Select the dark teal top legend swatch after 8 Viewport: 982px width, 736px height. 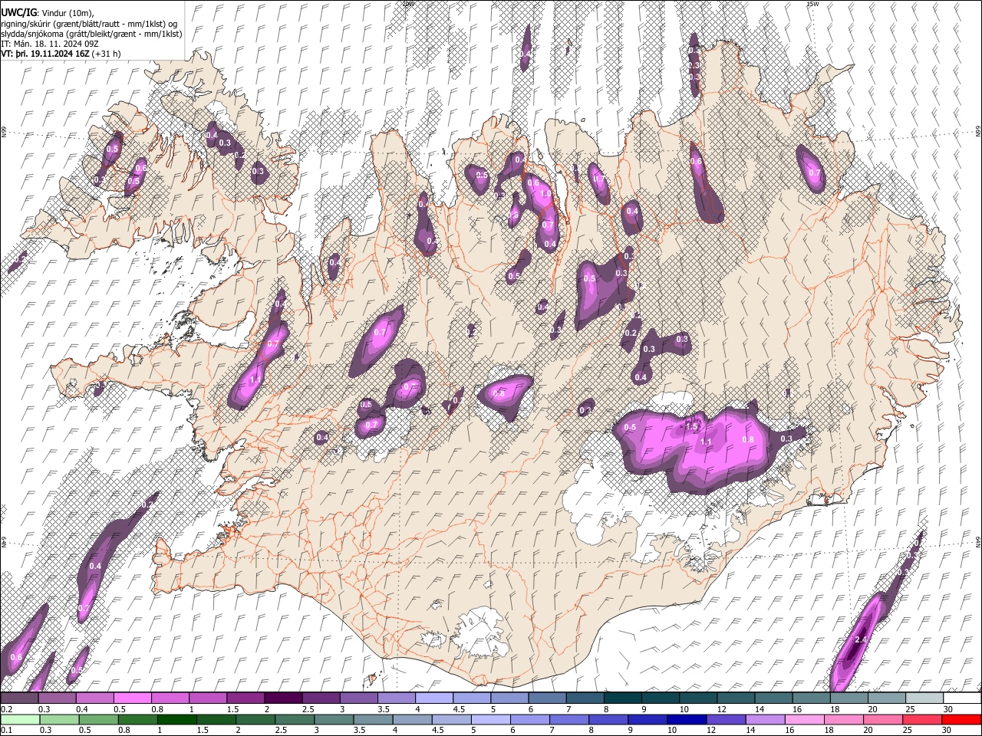624,698
